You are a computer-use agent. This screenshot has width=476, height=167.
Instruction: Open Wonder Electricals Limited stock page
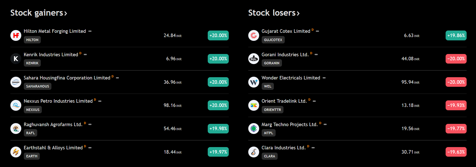pos(291,78)
